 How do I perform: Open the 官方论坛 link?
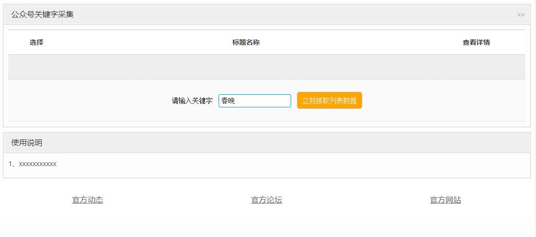pos(266,200)
